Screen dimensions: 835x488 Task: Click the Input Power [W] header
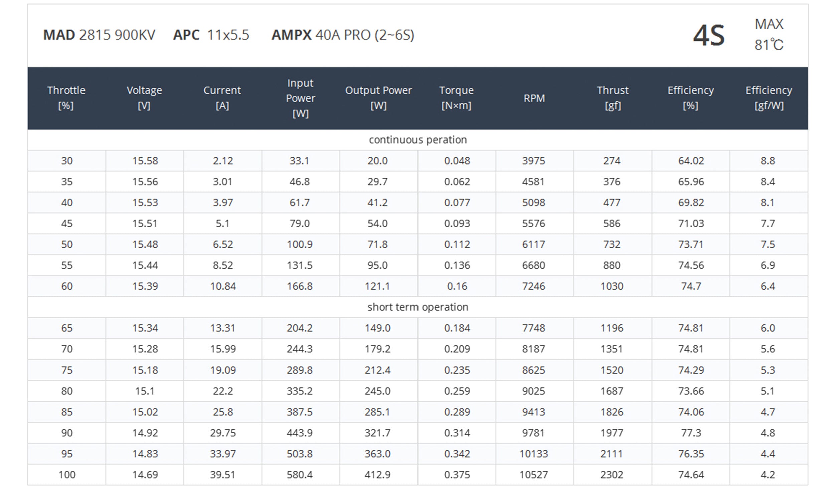click(x=300, y=98)
